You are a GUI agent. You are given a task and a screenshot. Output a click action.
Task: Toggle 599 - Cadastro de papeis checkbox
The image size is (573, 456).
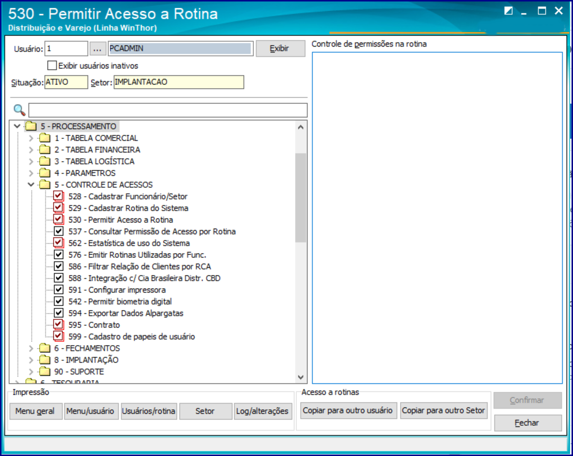(x=58, y=336)
